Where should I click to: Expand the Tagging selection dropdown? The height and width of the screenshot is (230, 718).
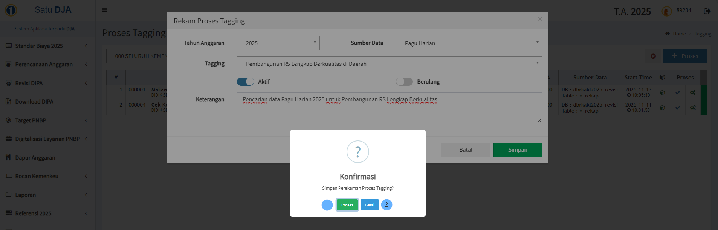coord(389,64)
